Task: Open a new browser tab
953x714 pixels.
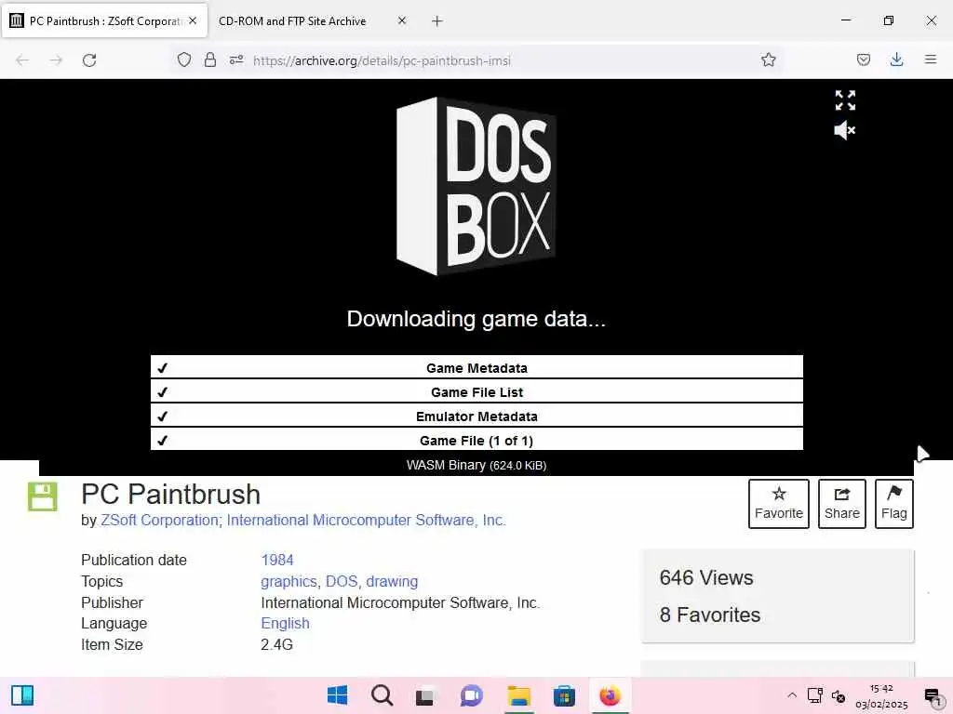Action: click(x=437, y=21)
